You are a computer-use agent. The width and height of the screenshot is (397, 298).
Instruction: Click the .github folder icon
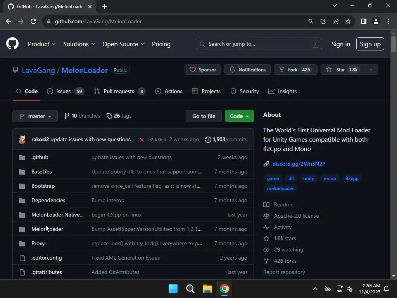pyautogui.click(x=22, y=158)
